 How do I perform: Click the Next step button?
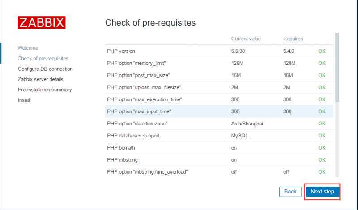pyautogui.click(x=322, y=192)
